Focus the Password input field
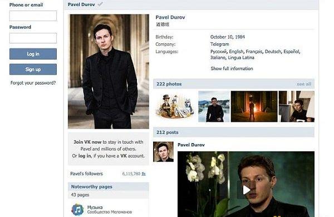 coord(33,38)
